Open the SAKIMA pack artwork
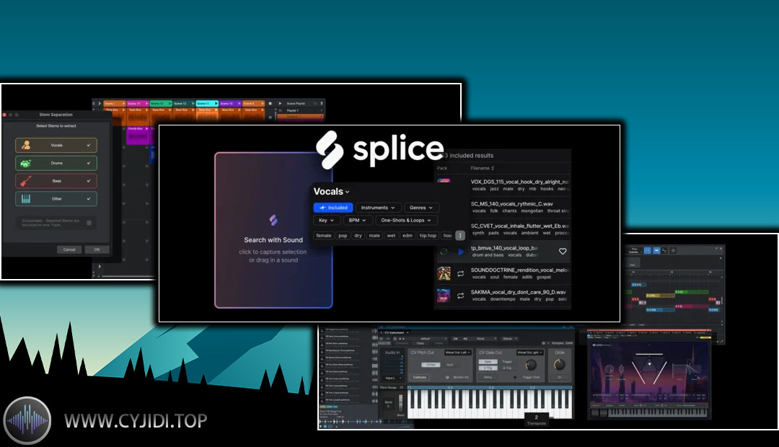779x447 pixels. (444, 296)
